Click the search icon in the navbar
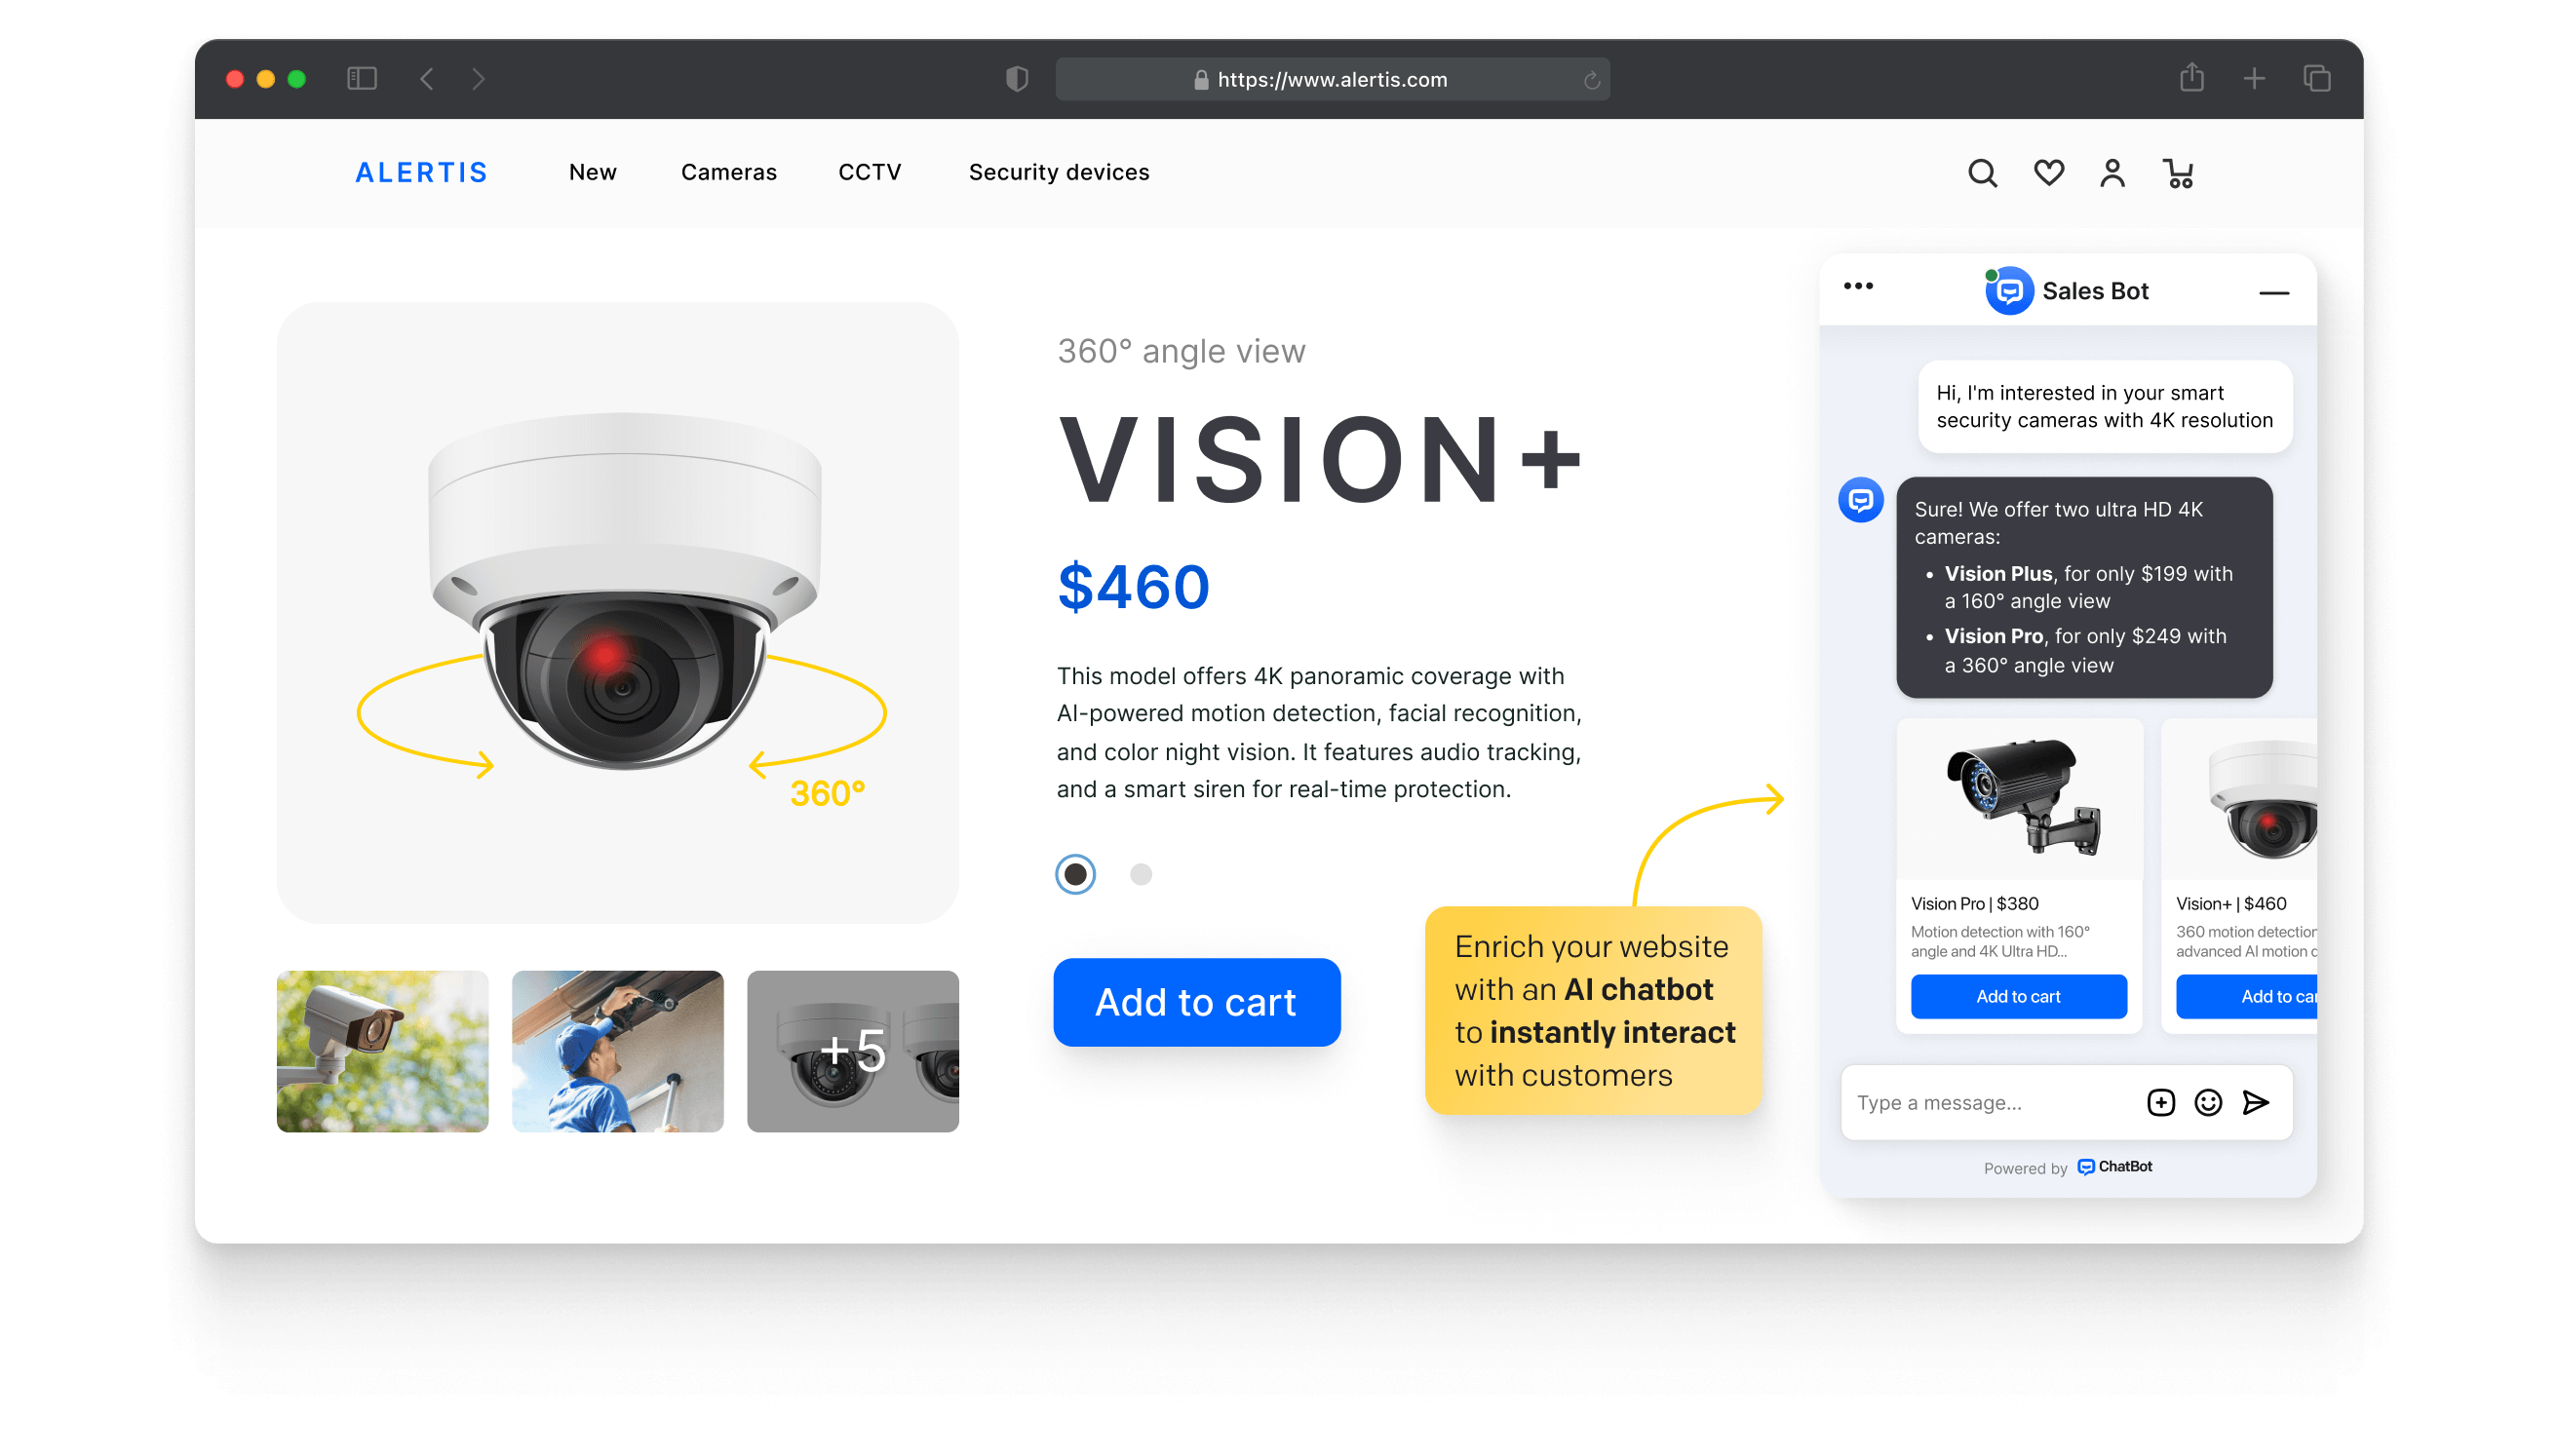This screenshot has width=2558, height=1456. [1980, 172]
